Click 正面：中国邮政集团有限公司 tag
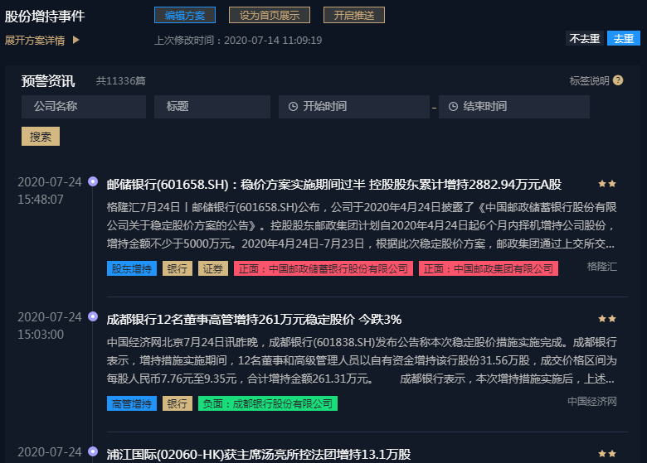This screenshot has height=463, width=647. (x=488, y=268)
